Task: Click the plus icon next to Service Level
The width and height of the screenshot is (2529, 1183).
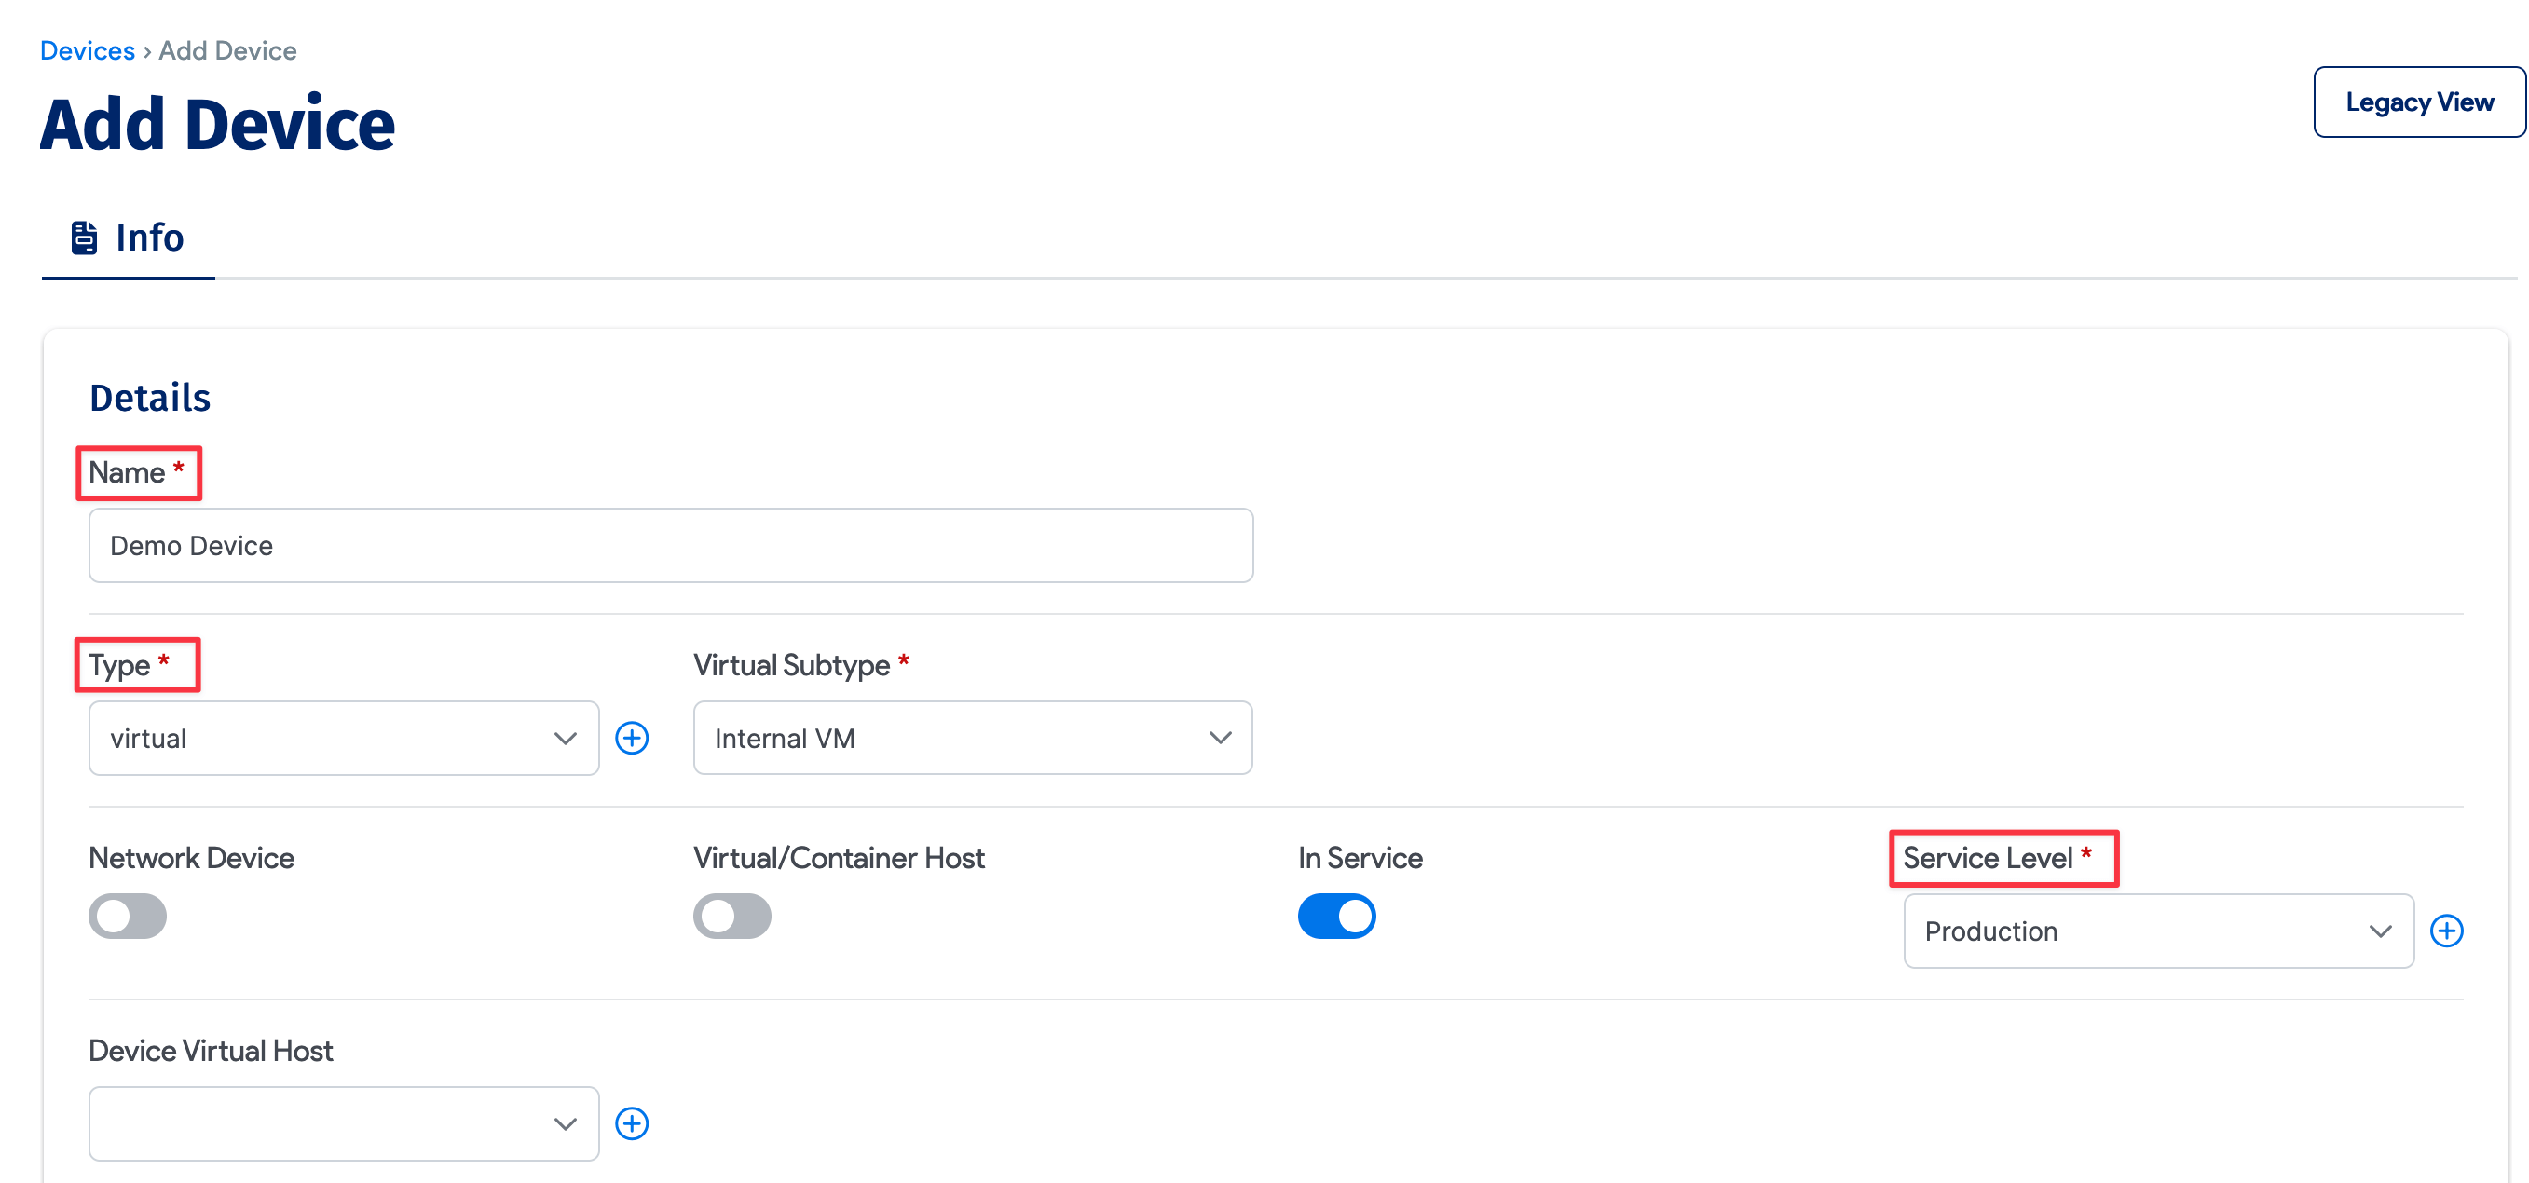Action: click(2449, 931)
